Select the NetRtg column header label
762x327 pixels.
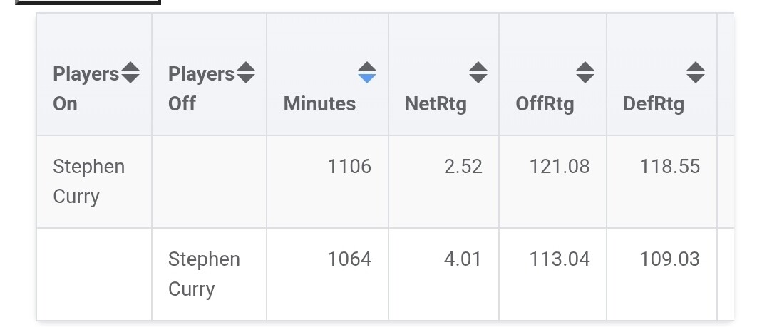[436, 104]
